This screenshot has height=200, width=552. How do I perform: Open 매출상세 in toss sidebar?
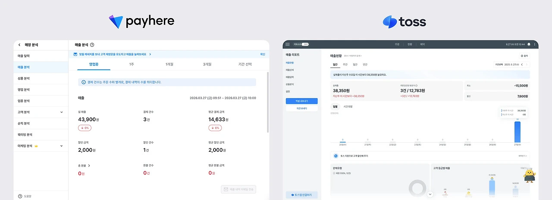pos(290,70)
